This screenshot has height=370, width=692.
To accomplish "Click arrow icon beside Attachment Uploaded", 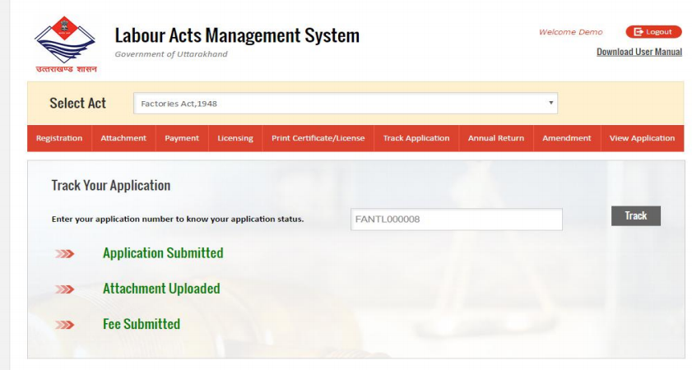I will click(x=64, y=289).
